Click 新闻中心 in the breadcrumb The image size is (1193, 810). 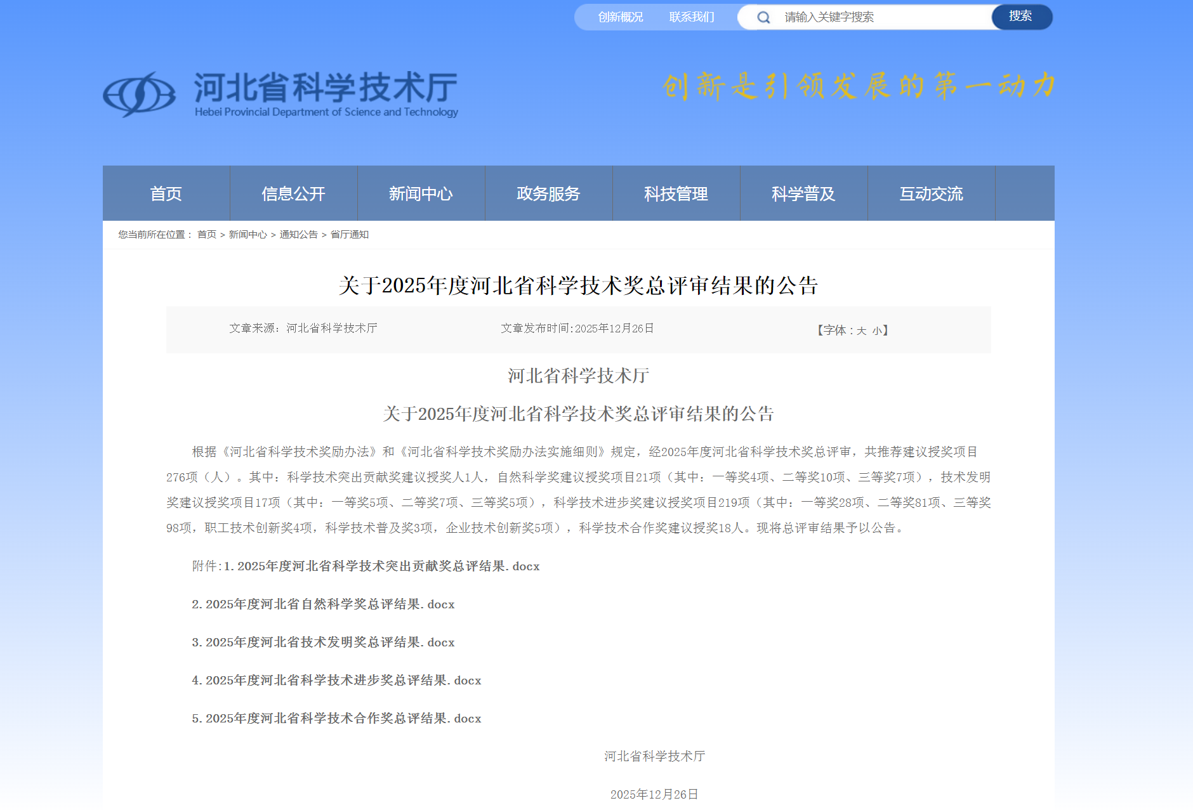(248, 235)
